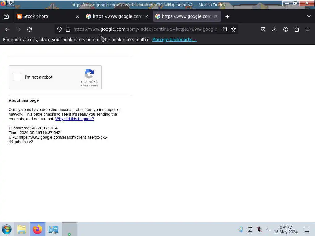Viewport: 315px width, 236px height.
Task: Open Firefox account icon
Action: tap(285, 29)
